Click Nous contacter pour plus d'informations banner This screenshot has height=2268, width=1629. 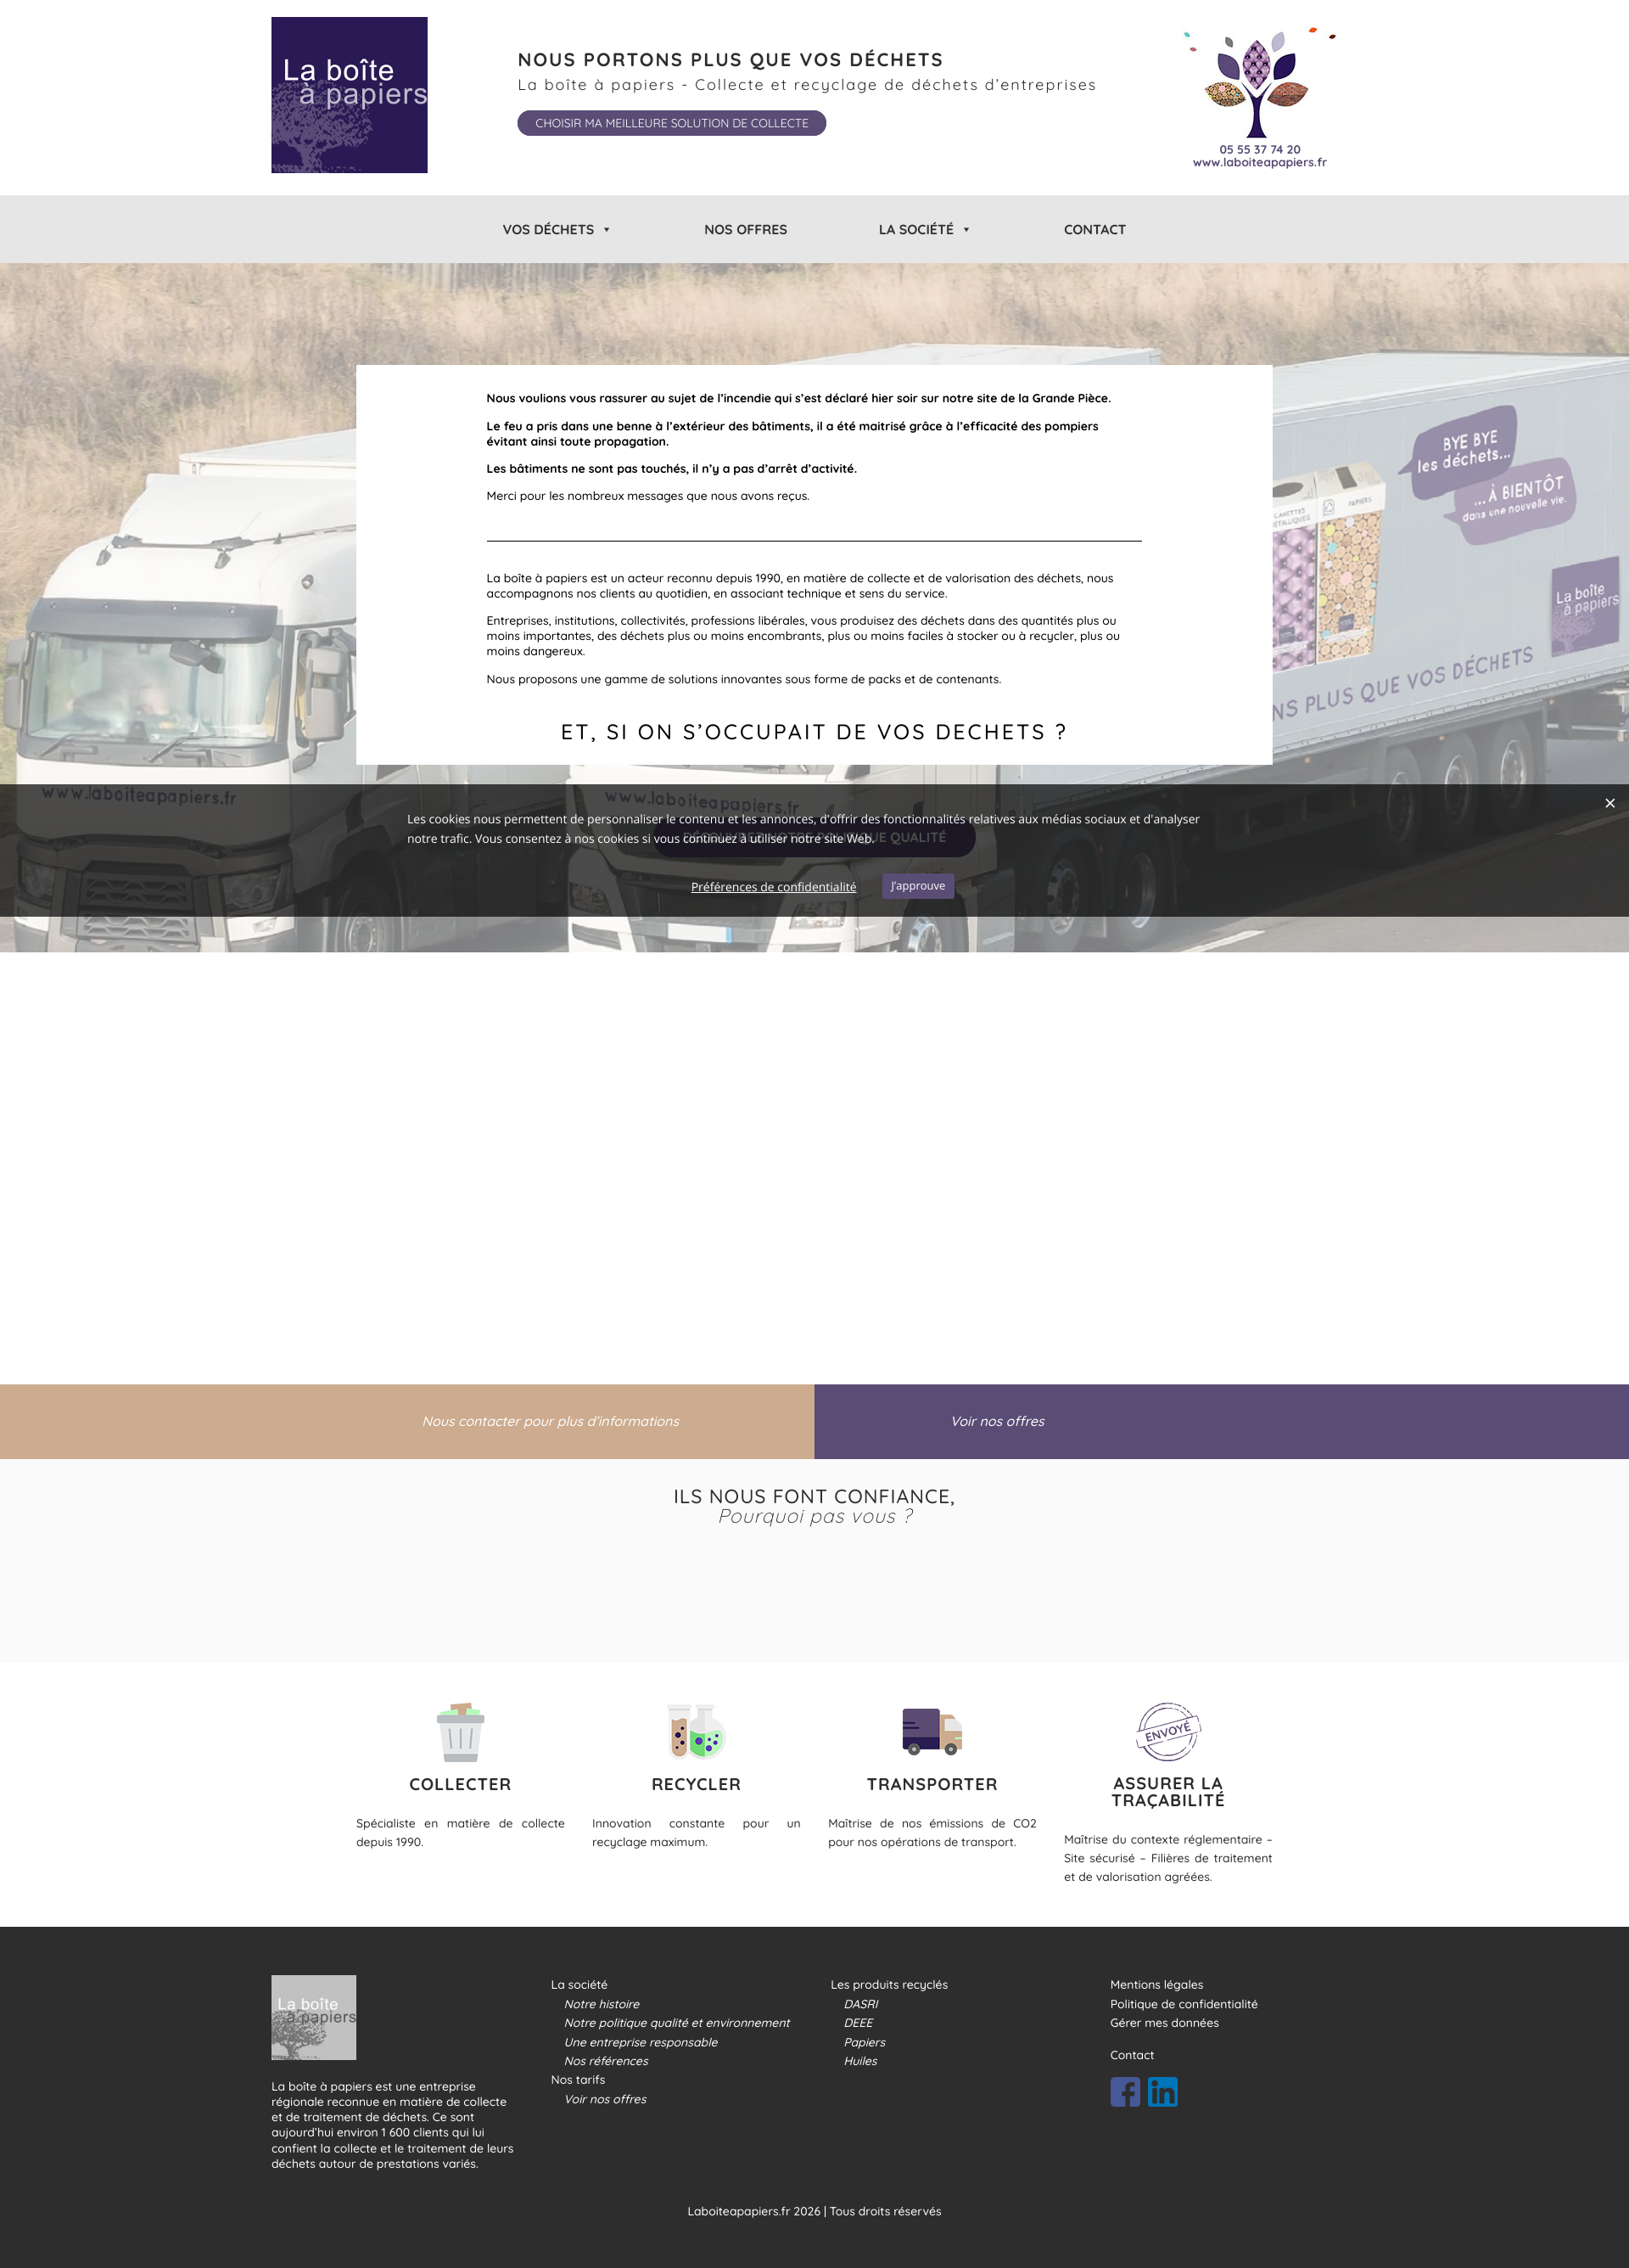tap(551, 1421)
